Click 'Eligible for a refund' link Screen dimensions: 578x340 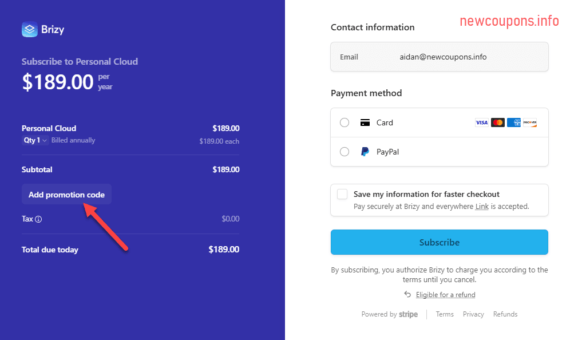click(x=446, y=294)
